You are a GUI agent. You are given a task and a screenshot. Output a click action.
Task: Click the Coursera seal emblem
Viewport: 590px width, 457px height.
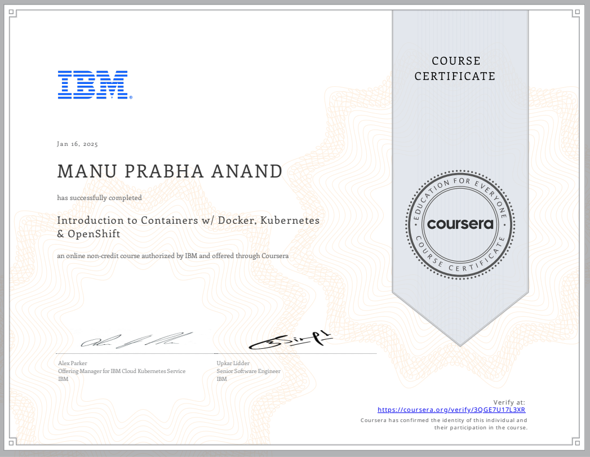pos(460,224)
